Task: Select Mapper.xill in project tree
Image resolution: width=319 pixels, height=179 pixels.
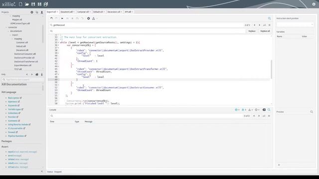Action: [x=17, y=20]
